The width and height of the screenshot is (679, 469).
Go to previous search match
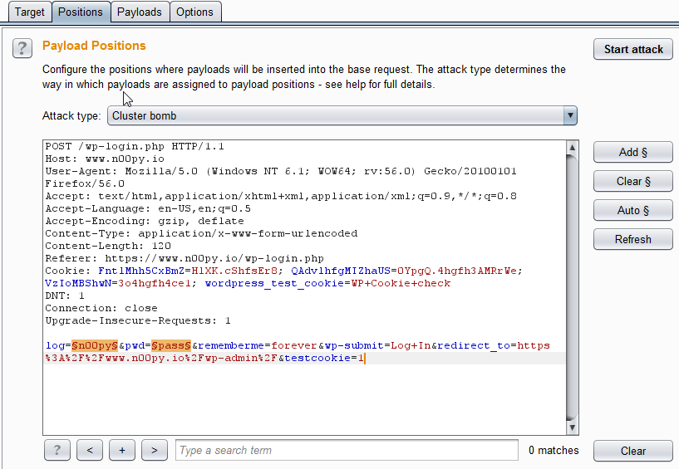click(x=90, y=451)
